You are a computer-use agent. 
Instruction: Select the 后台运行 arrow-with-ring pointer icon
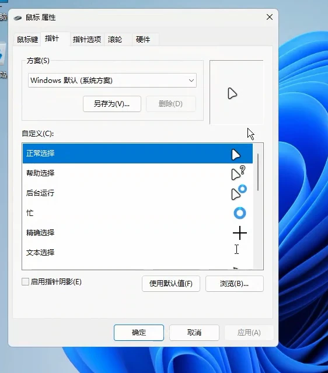[239, 193]
